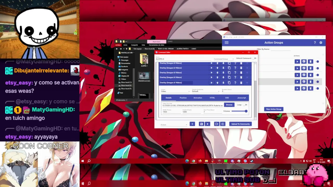This screenshot has width=333, height=187.
Task: Click Upload To Community button
Action: [x=240, y=124]
